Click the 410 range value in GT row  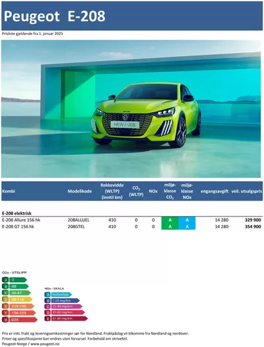[112, 227]
